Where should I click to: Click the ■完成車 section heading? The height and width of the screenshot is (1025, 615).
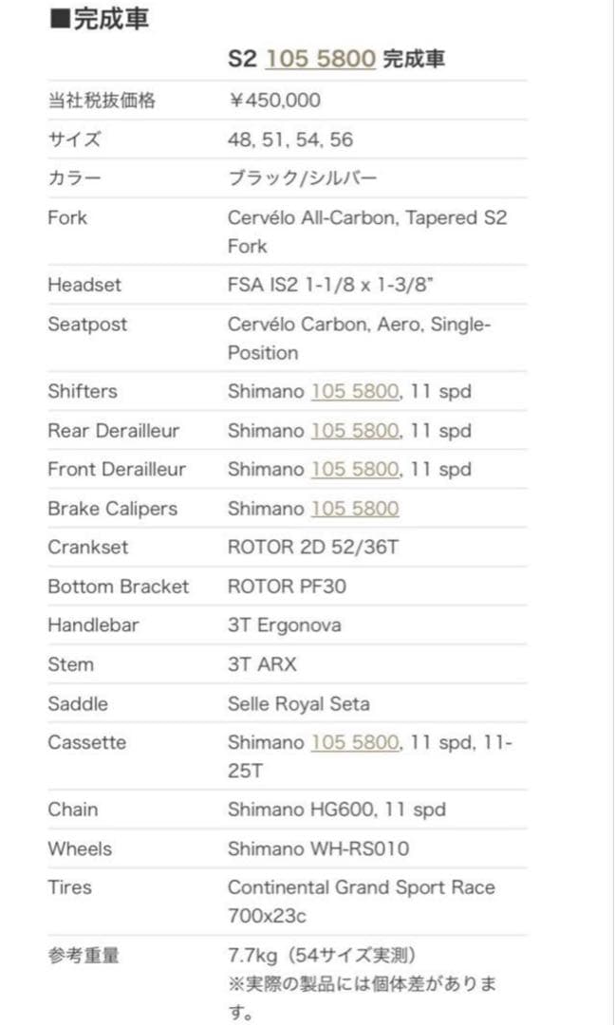[99, 19]
